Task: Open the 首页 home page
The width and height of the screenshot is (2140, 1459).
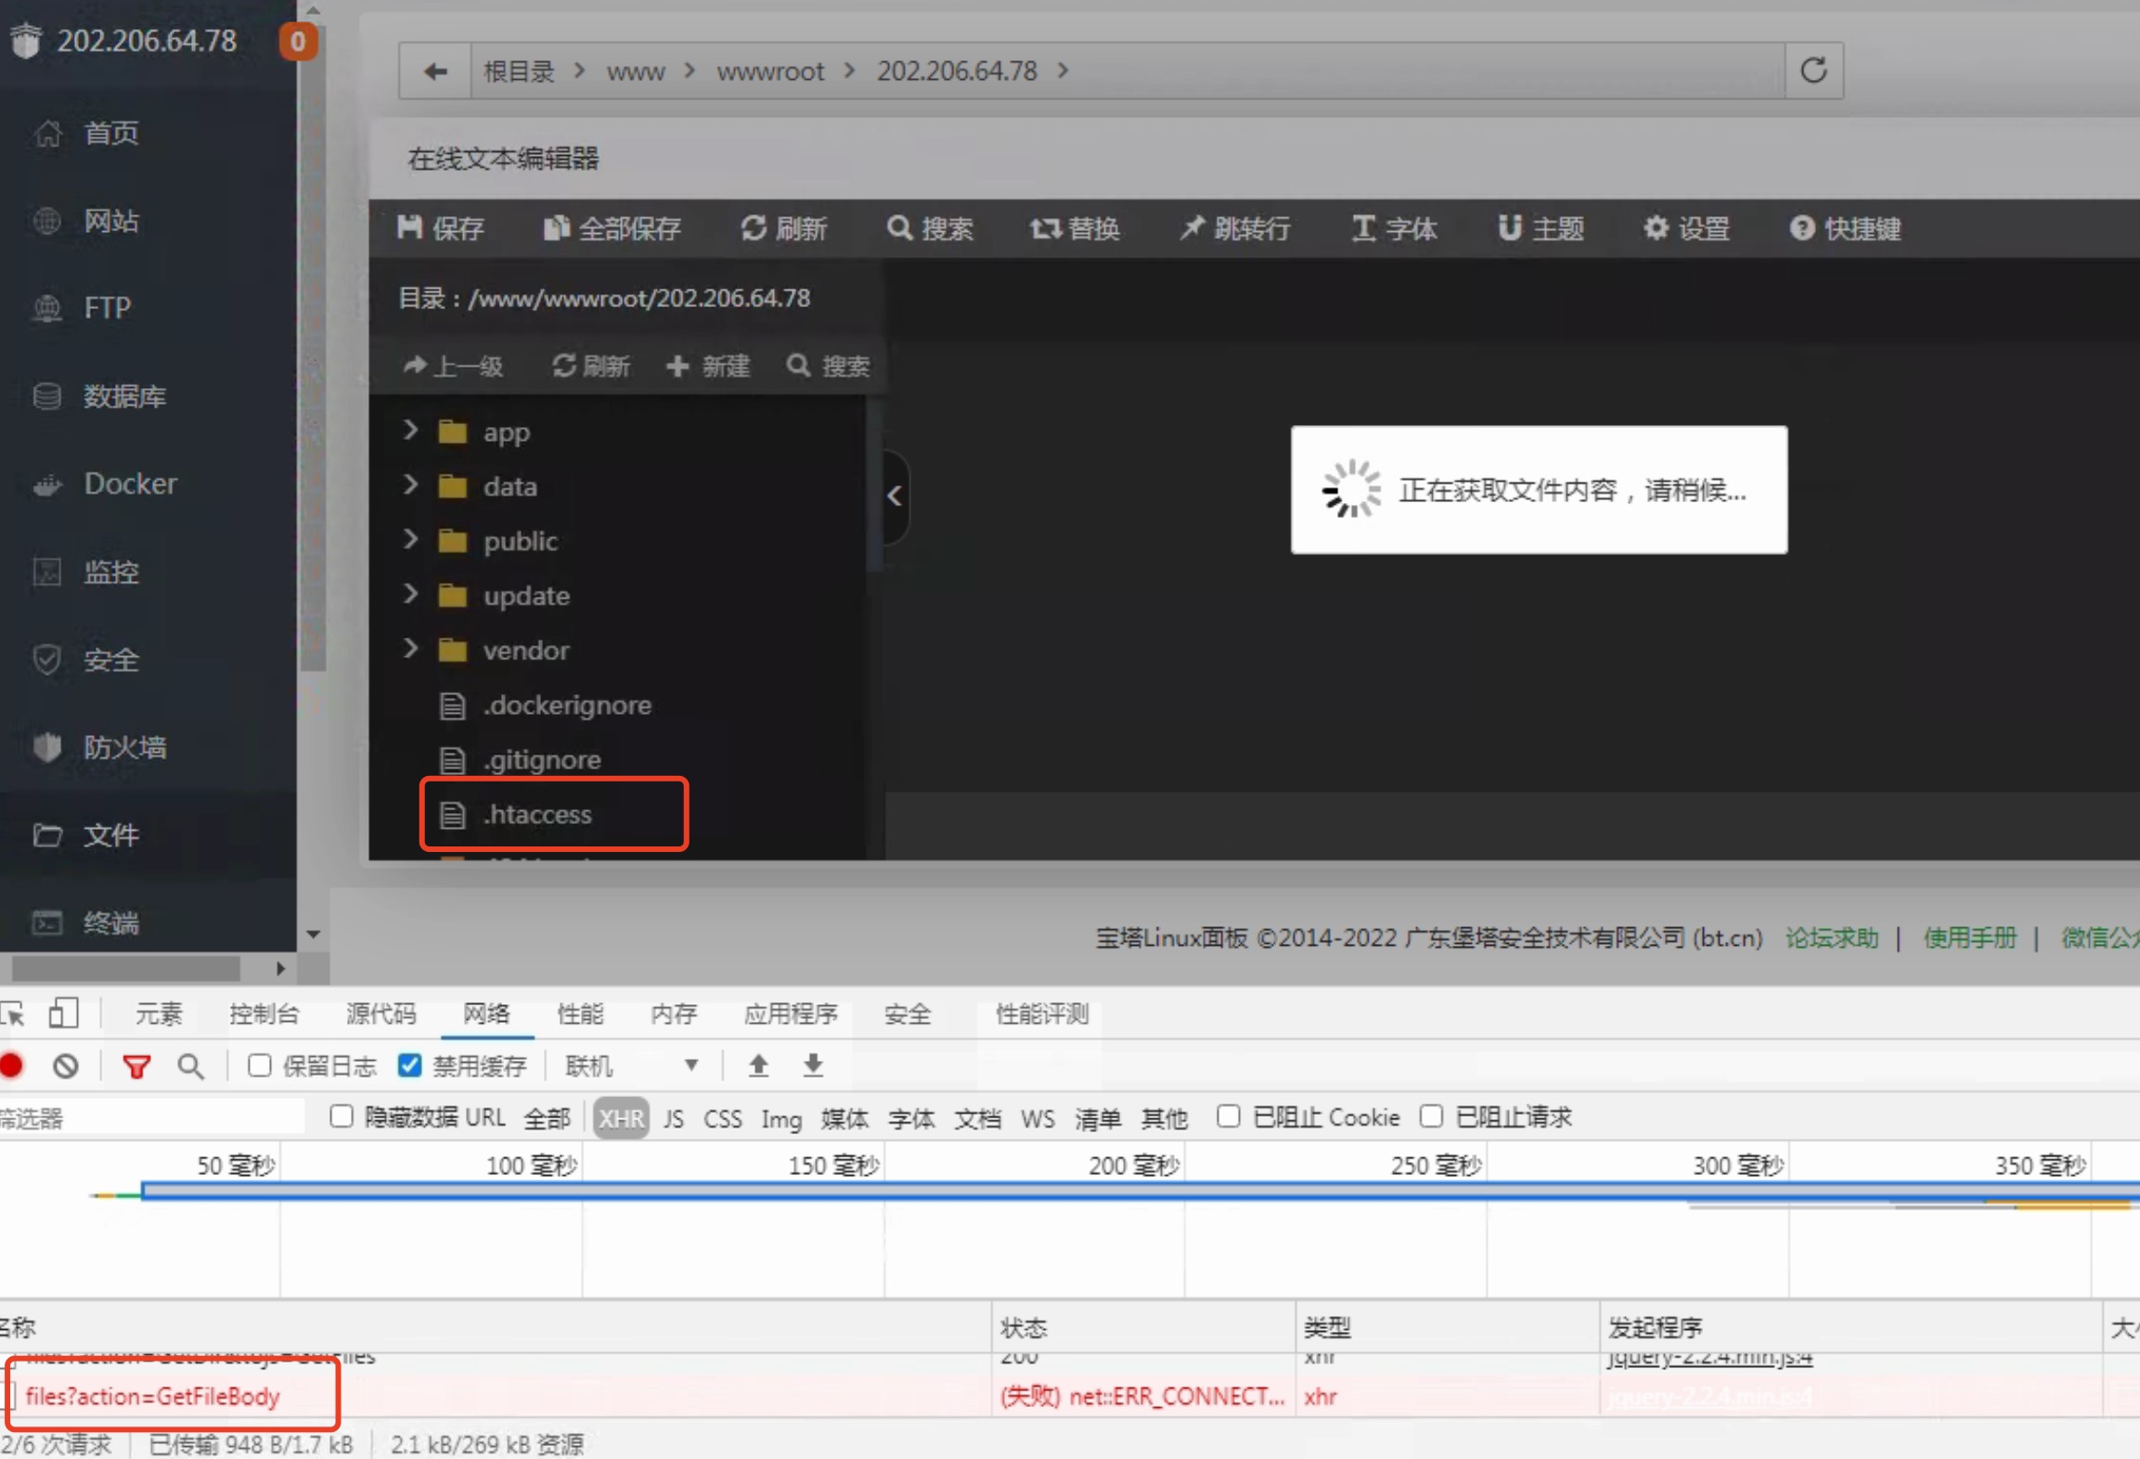Action: [111, 133]
